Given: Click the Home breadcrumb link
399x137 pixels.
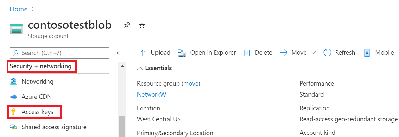Looking at the screenshot, I should coord(19,9).
